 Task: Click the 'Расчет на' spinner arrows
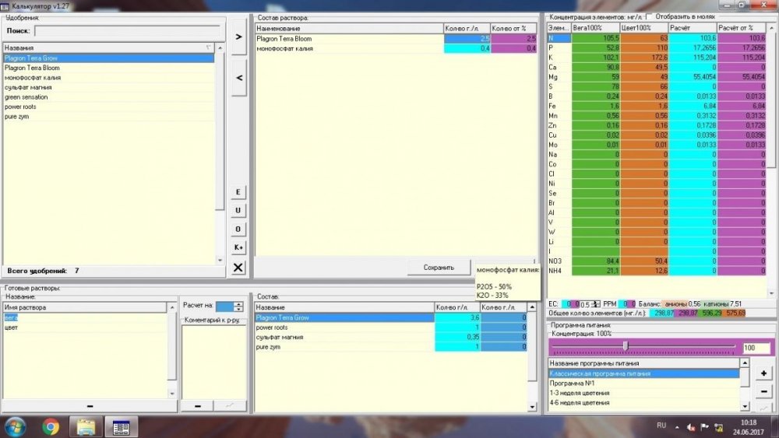pos(238,307)
